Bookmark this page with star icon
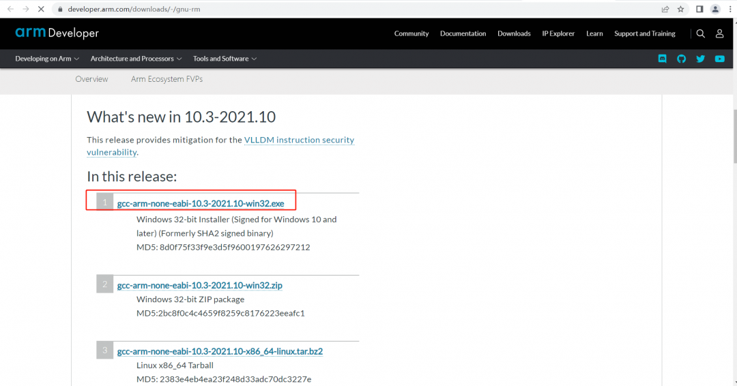The image size is (737, 386). (x=680, y=9)
